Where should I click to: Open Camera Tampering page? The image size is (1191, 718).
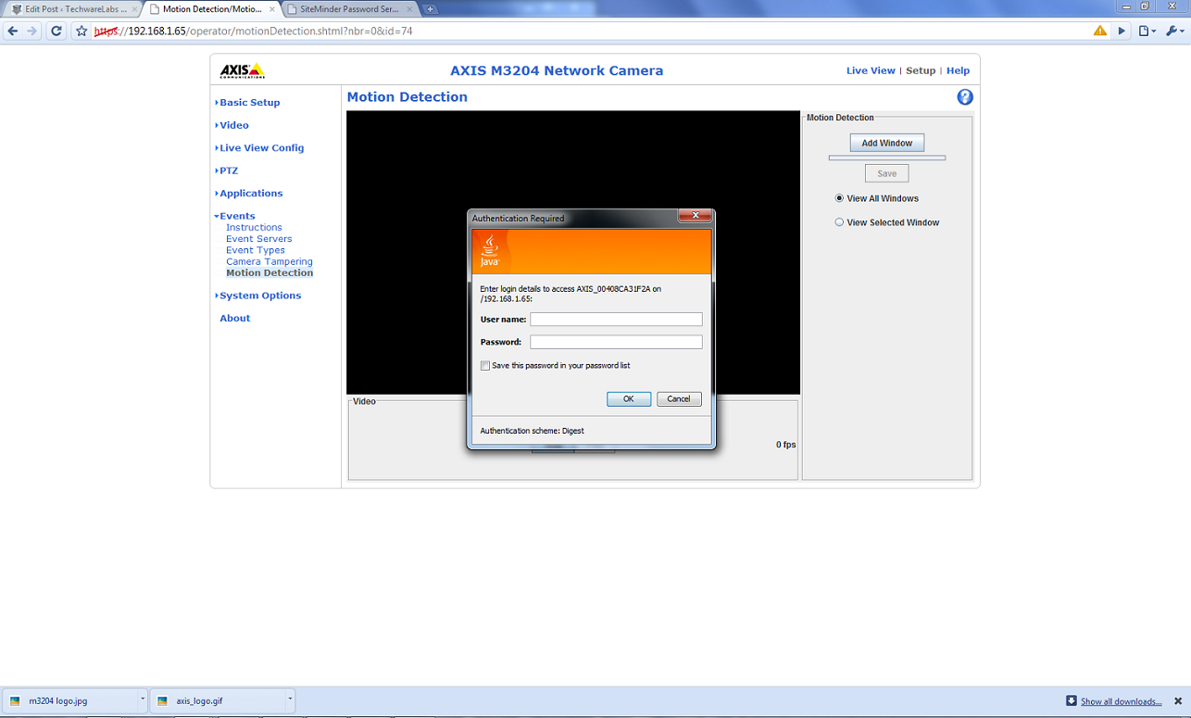click(x=270, y=261)
